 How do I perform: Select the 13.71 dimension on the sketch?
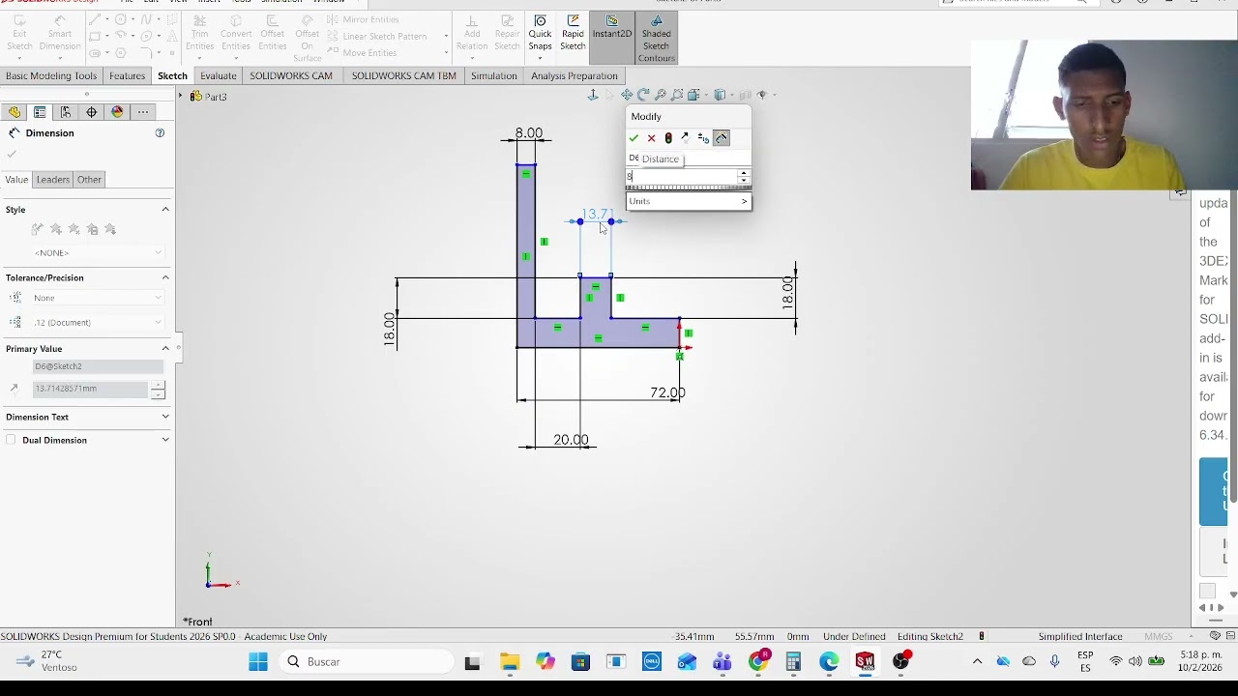[x=597, y=215]
